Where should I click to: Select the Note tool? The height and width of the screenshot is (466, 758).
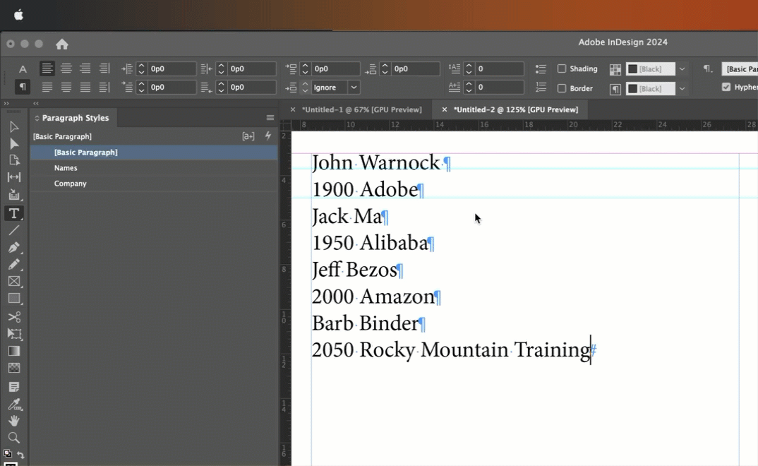coord(14,387)
